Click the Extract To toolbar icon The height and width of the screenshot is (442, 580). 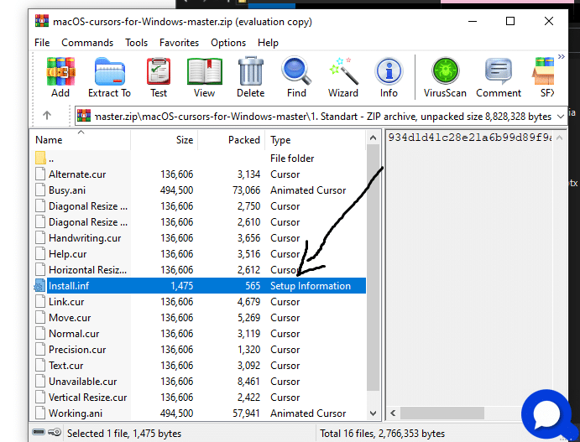109,77
